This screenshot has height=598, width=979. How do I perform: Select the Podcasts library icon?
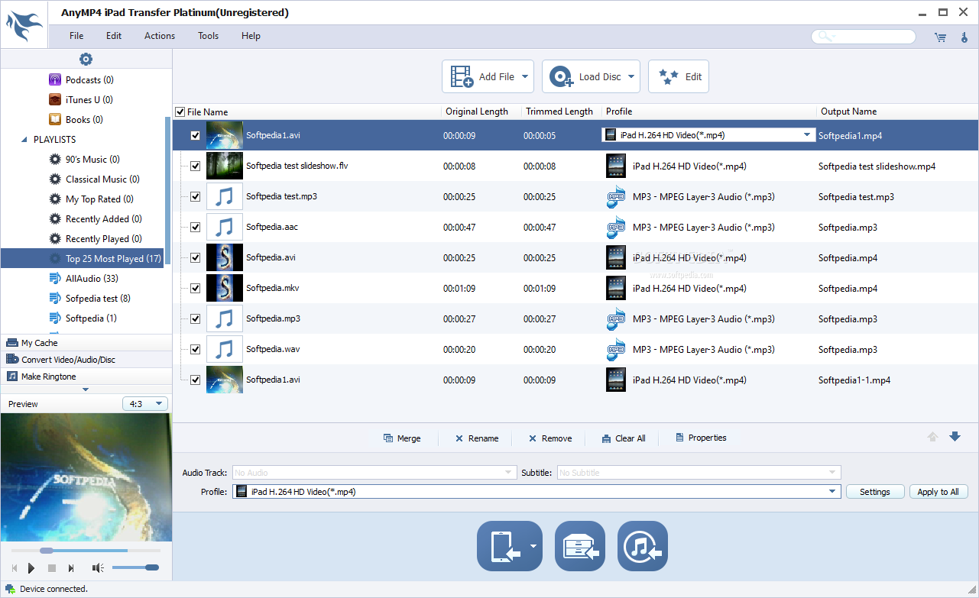coord(55,80)
